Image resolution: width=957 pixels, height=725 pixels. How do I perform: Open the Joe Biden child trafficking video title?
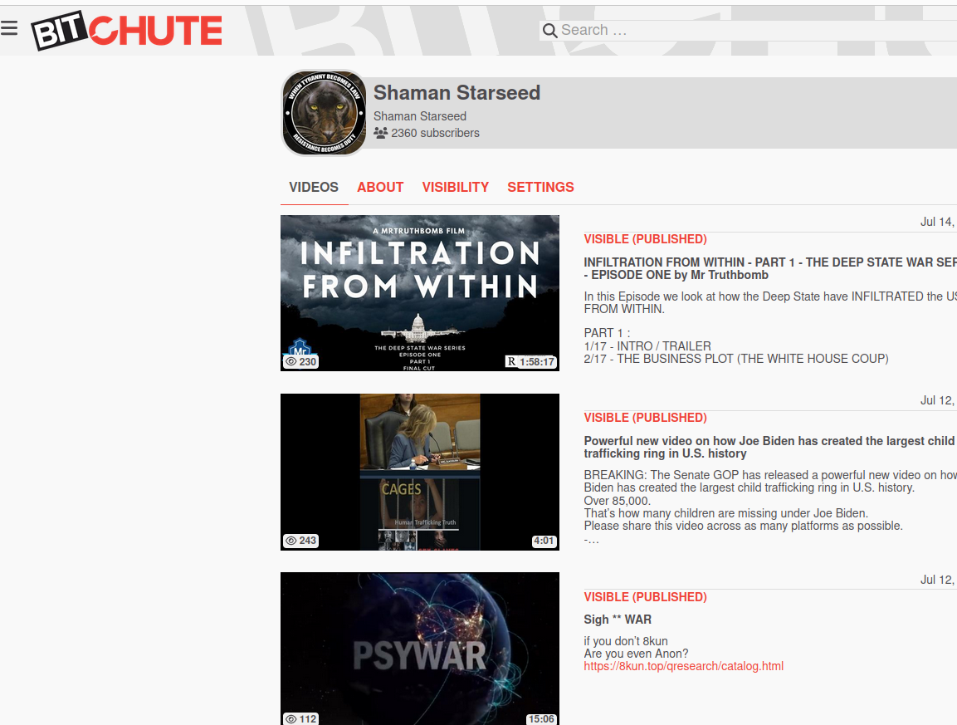(x=769, y=447)
